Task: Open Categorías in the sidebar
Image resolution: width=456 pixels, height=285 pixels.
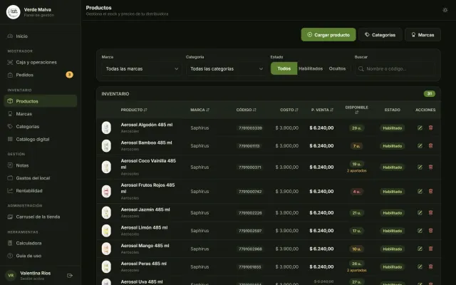Action: [41, 127]
